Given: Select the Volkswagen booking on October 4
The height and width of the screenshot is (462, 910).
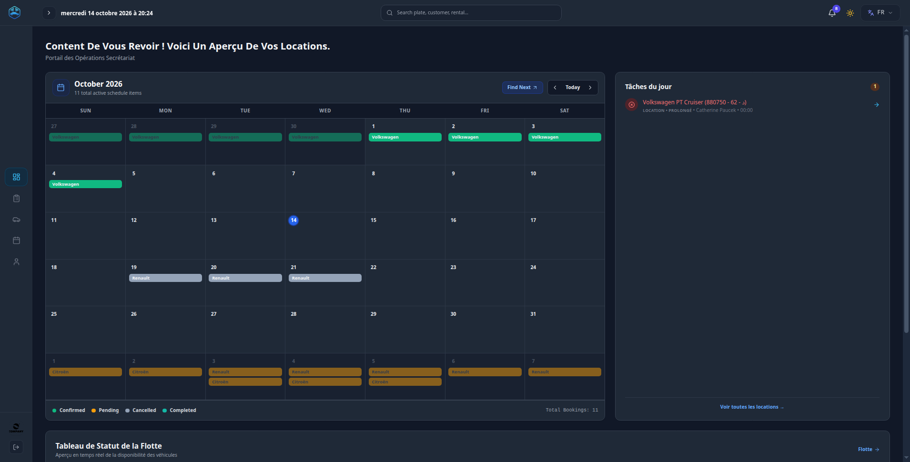Looking at the screenshot, I should (x=85, y=184).
